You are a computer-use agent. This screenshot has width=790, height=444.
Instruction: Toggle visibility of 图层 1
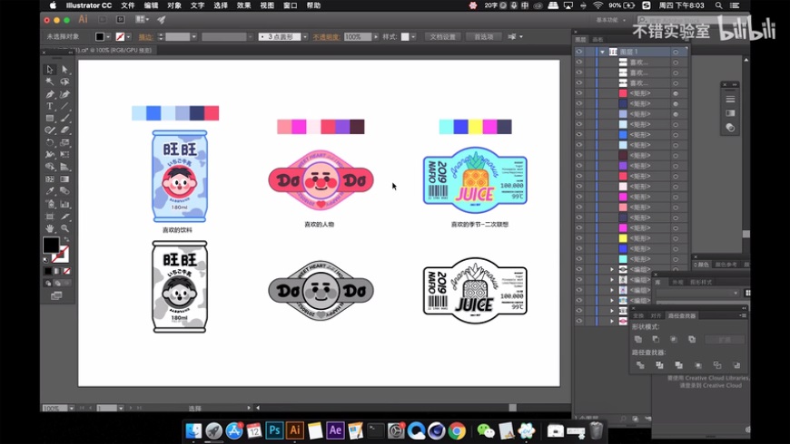pos(579,52)
